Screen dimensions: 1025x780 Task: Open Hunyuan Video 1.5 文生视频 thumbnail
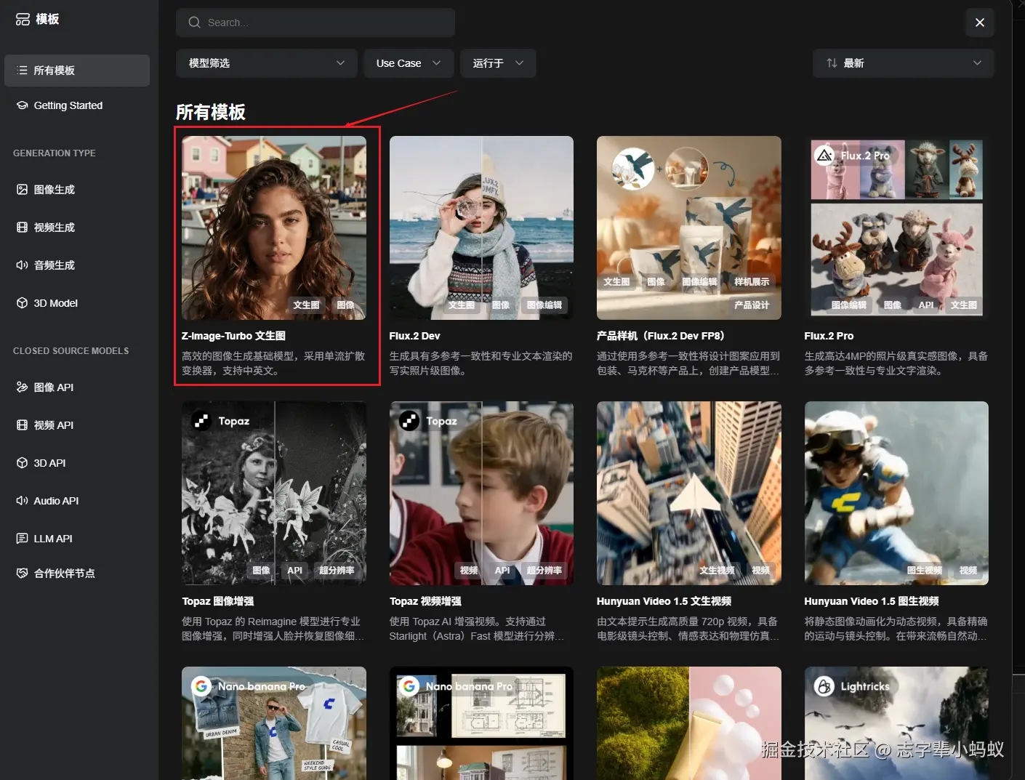689,493
